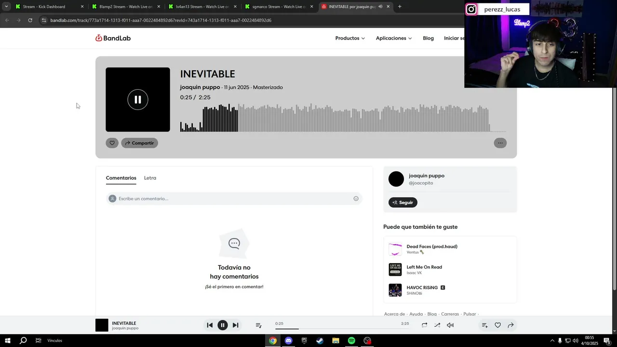This screenshot has height=347, width=617.
Task: Show hidden system tray icons chevron
Action: coord(552,341)
